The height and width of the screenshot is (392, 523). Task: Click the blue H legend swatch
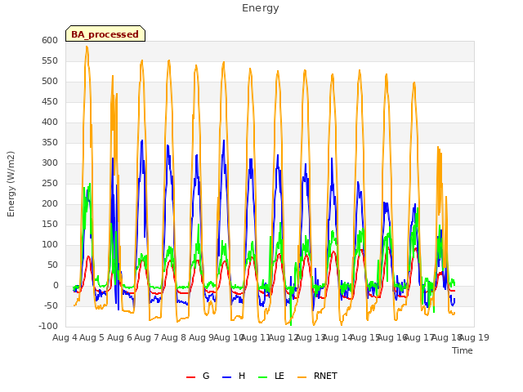pyautogui.click(x=227, y=377)
